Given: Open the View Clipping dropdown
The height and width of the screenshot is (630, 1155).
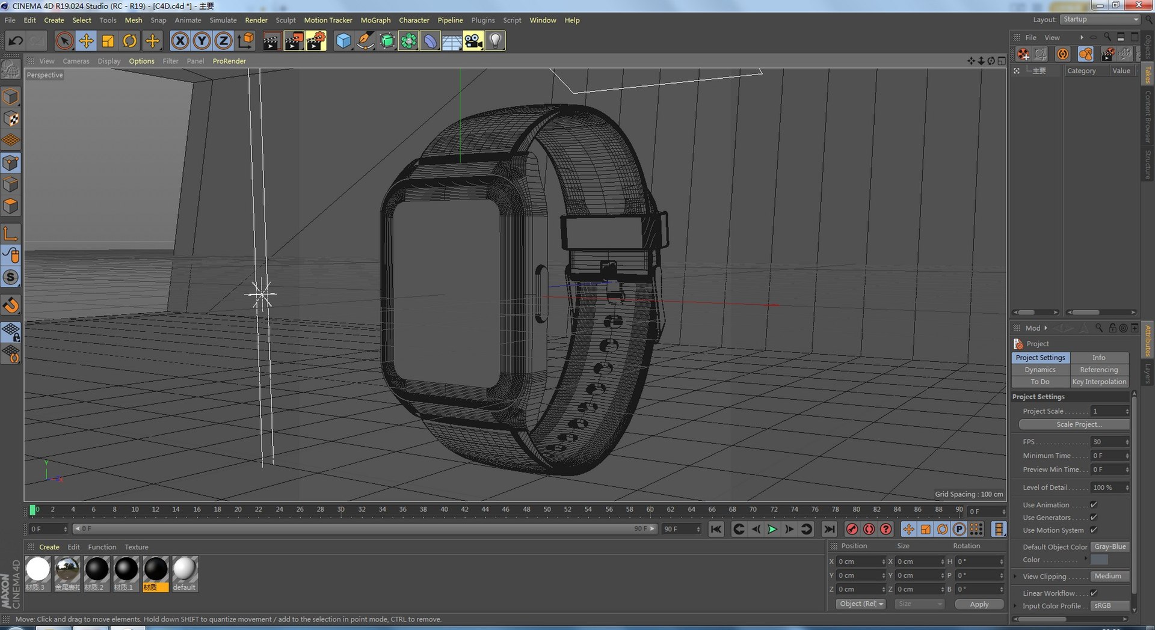Looking at the screenshot, I should click(1110, 576).
